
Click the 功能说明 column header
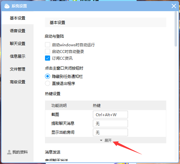tap(59, 105)
